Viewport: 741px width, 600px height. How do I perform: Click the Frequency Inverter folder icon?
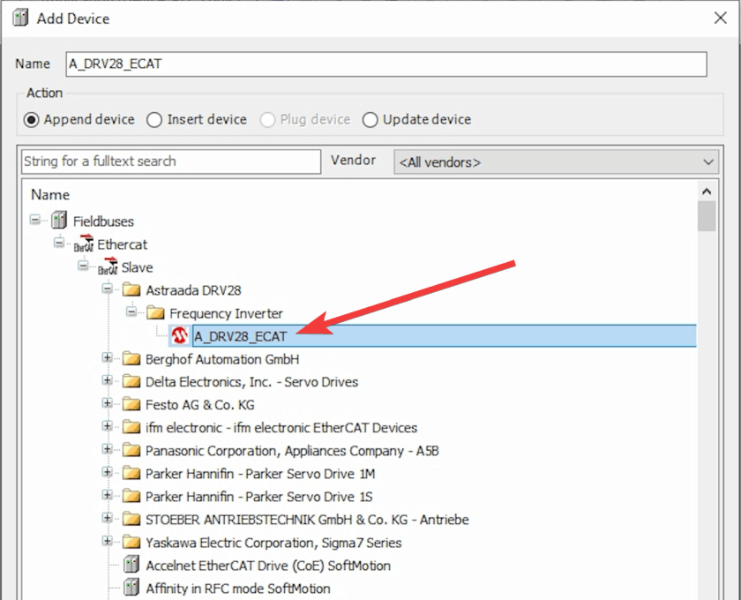(155, 312)
